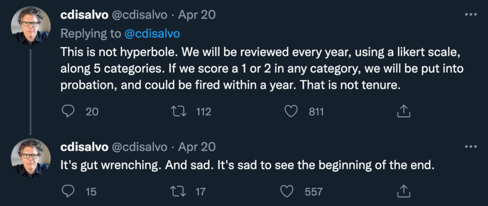The image size is (488, 206).
Task: Like the tweet with 811 likes
Action: (x=292, y=111)
